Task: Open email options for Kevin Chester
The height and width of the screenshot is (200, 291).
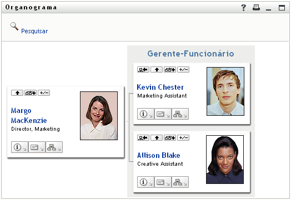Action: [163, 114]
